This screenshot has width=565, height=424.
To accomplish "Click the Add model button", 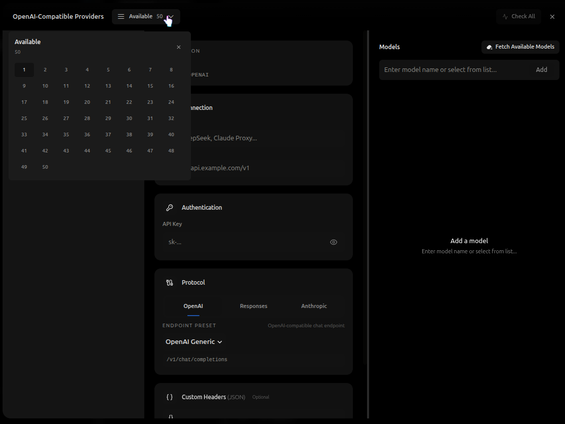I will click(x=541, y=70).
